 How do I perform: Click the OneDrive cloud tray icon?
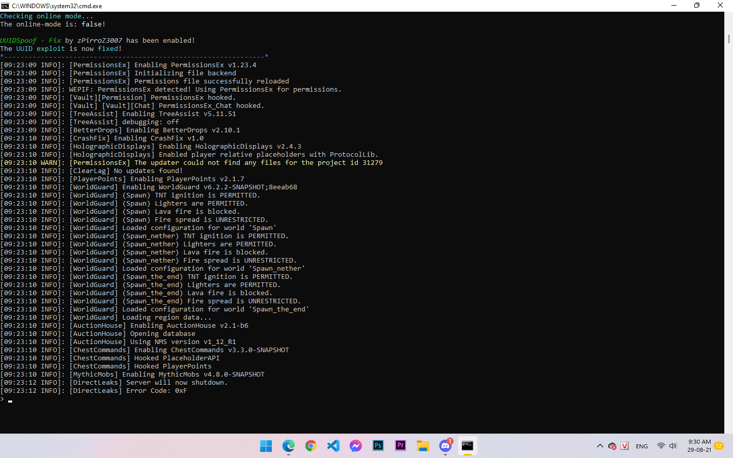click(x=612, y=446)
